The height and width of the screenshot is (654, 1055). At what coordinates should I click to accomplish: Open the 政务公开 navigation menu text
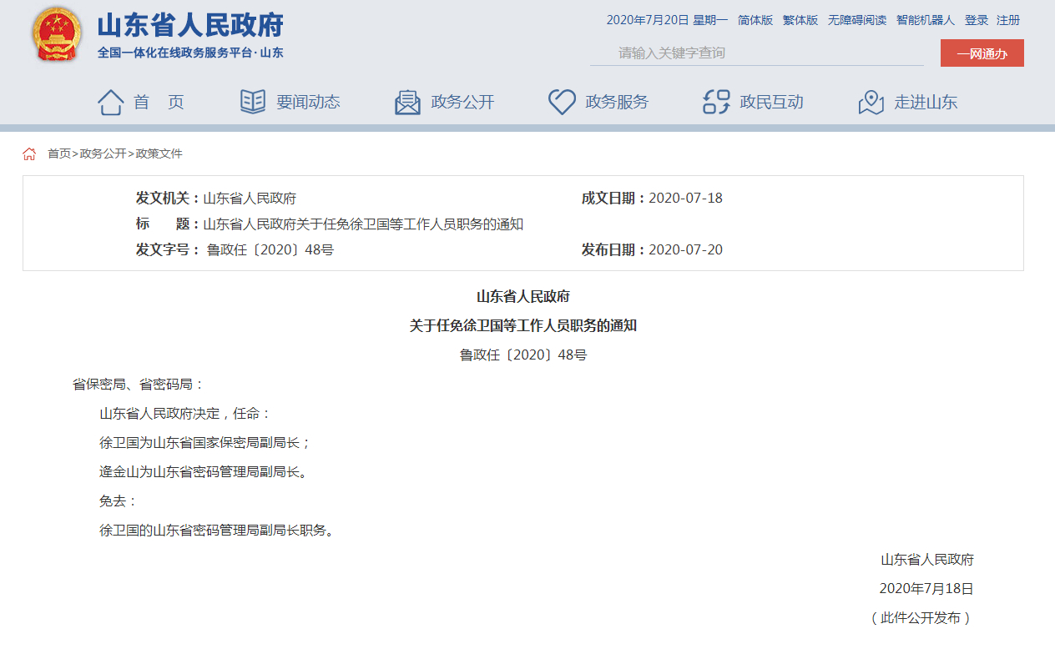tap(462, 103)
